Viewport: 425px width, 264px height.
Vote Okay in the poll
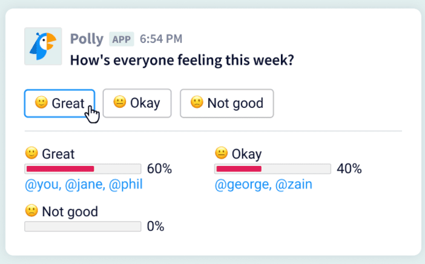137,103
